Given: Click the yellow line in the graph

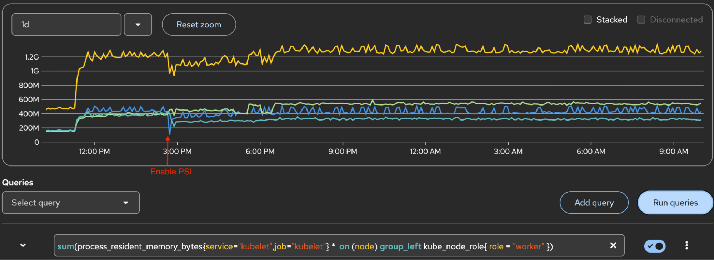Looking at the screenshot, I should [393, 50].
